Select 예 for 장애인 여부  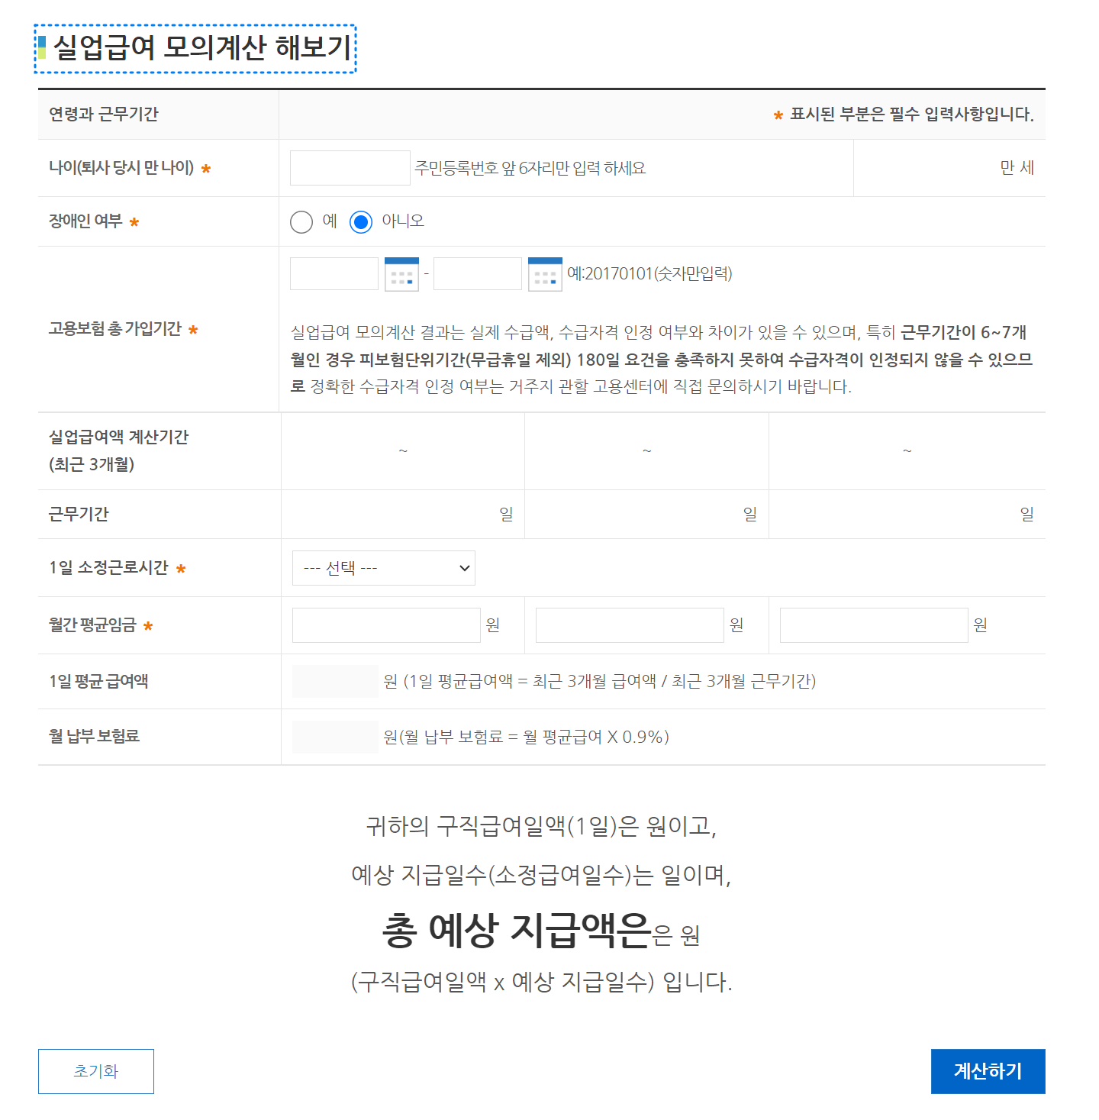tap(301, 221)
